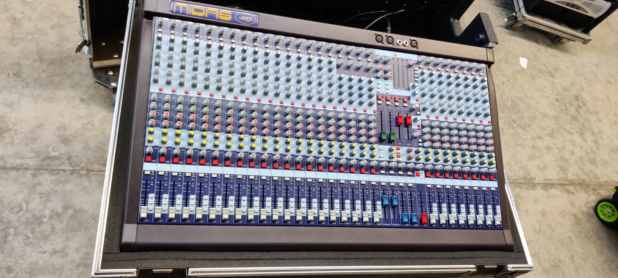Click the green wheel beside the case

[607, 212]
